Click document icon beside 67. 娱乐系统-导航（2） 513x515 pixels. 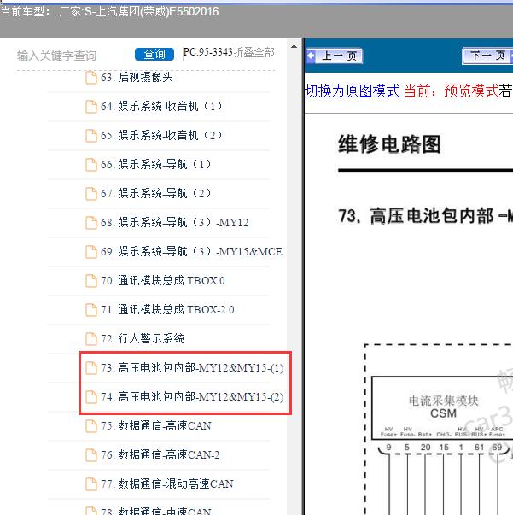point(91,194)
